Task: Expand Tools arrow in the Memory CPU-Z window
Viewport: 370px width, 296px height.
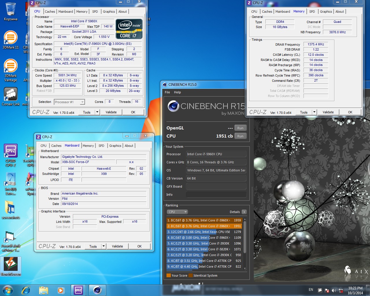Action: [314, 112]
